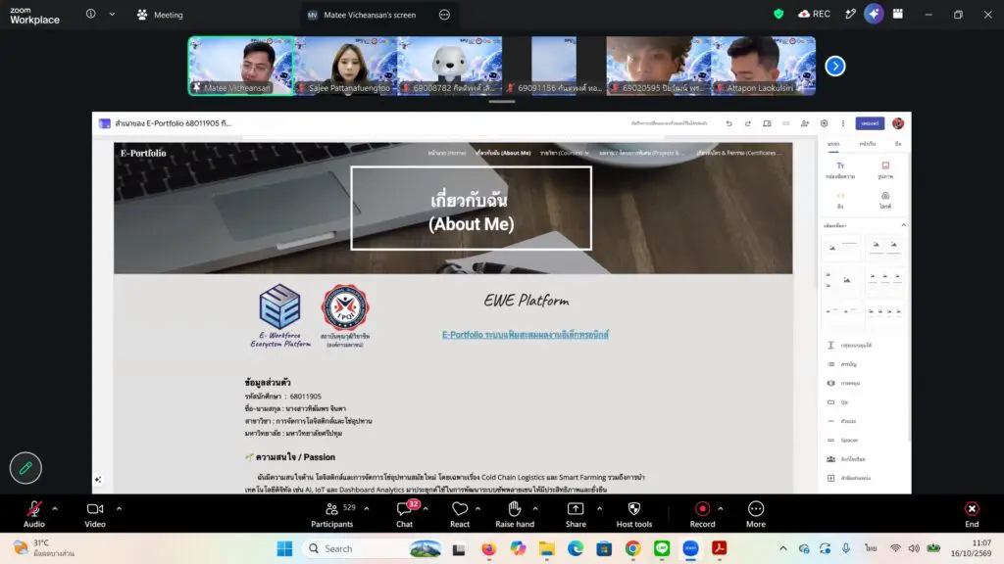Open the Google account avatar
The width and height of the screenshot is (1004, 564).
pos(898,123)
